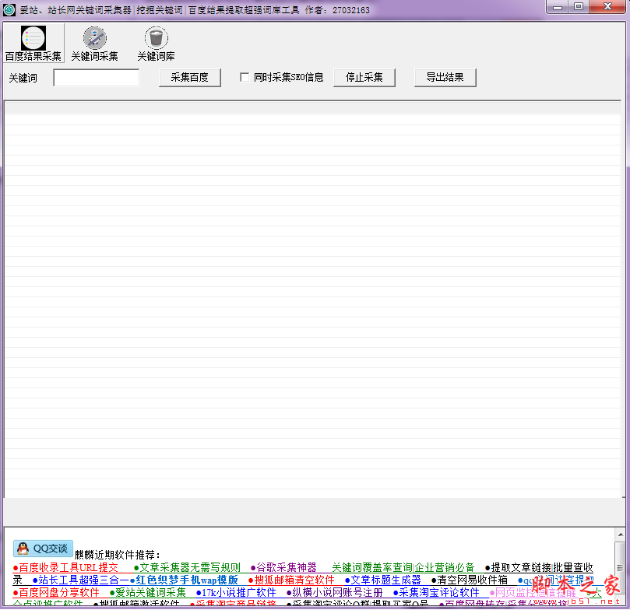Viewport: 630px width, 610px height.
Task: Click the empty results list area
Action: coord(311,311)
